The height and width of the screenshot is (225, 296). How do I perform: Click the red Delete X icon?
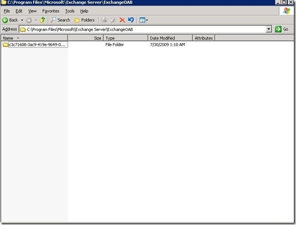[122, 20]
